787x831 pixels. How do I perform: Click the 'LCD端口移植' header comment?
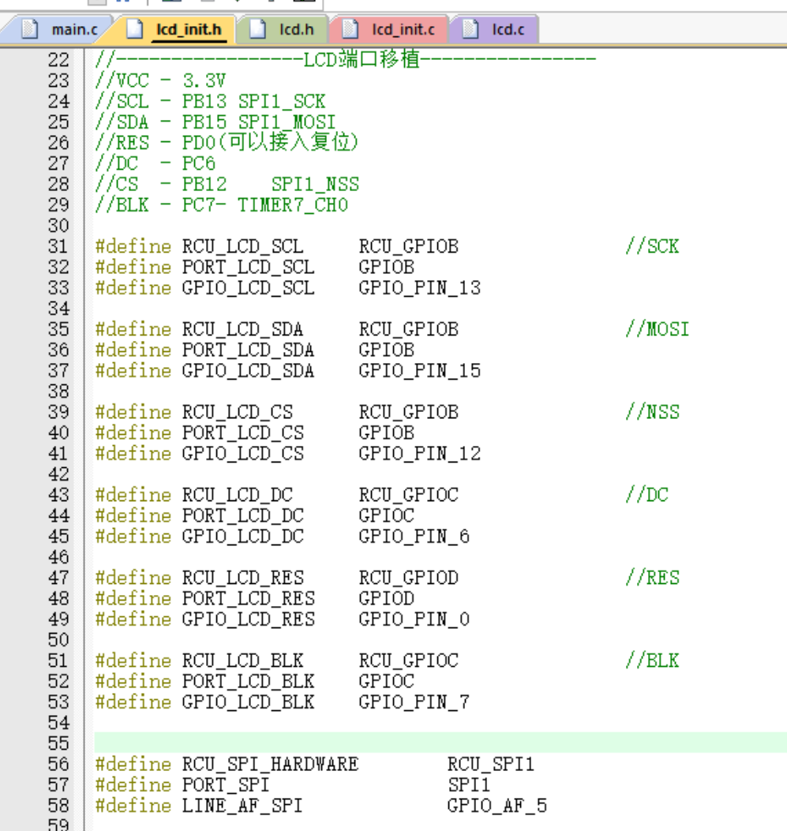pyautogui.click(x=362, y=59)
